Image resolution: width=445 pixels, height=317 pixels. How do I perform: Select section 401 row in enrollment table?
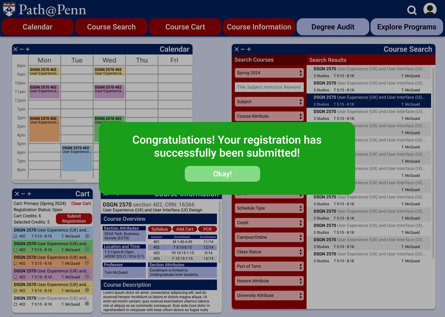(182, 242)
